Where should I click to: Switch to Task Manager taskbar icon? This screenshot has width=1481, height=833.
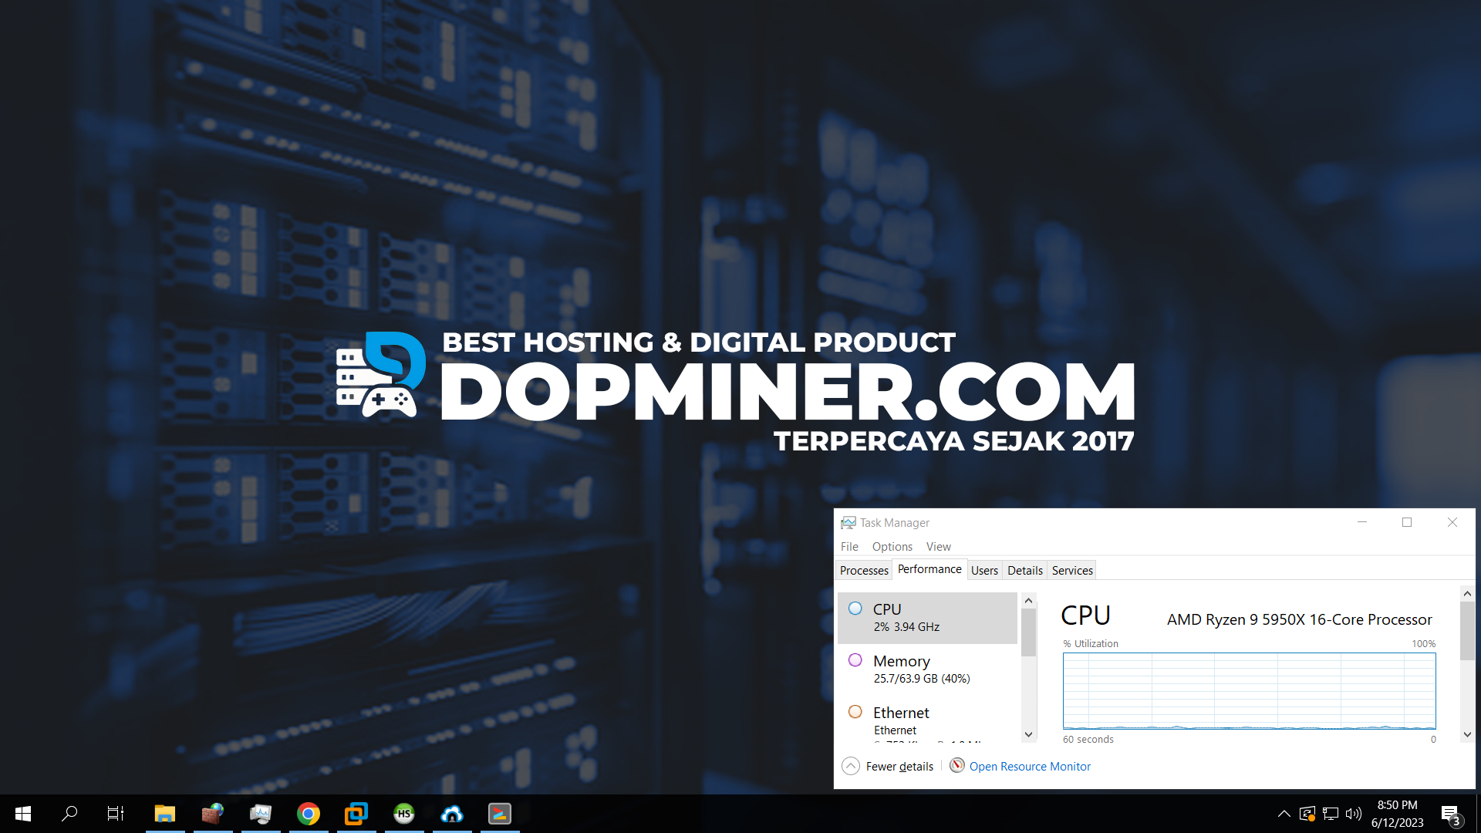click(x=261, y=814)
